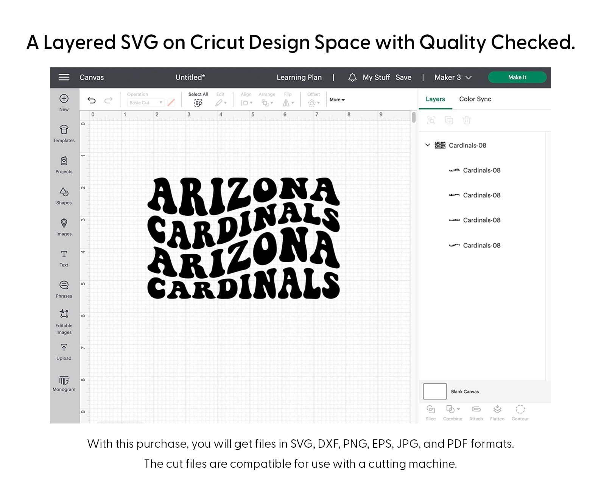Click the Delete trash icon in Layers
601x495 pixels.
[x=467, y=120]
